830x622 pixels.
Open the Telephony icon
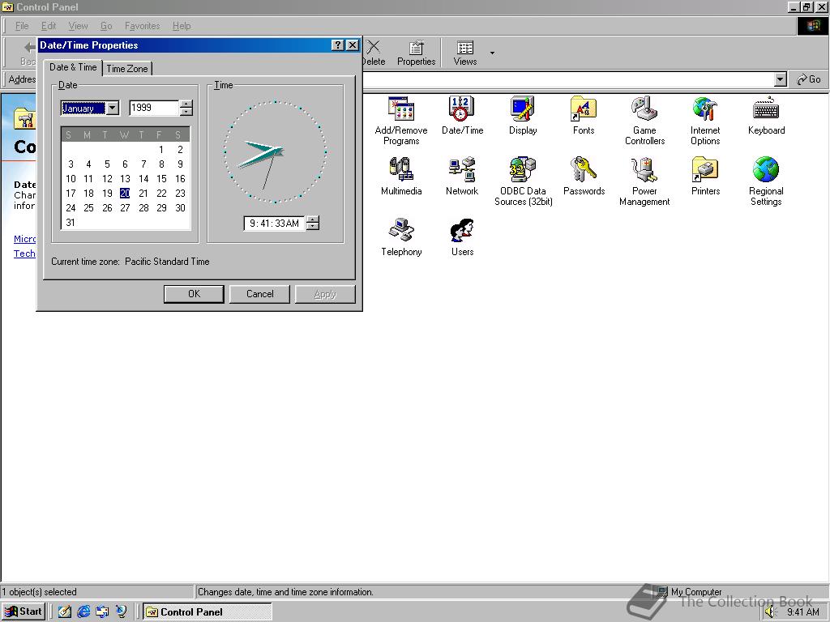pos(401,237)
